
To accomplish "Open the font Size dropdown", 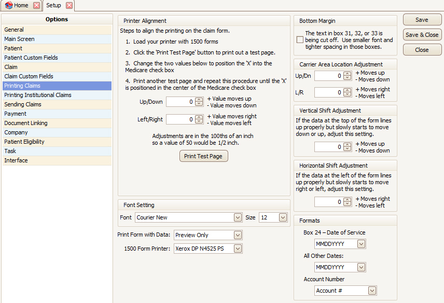I will (283, 217).
